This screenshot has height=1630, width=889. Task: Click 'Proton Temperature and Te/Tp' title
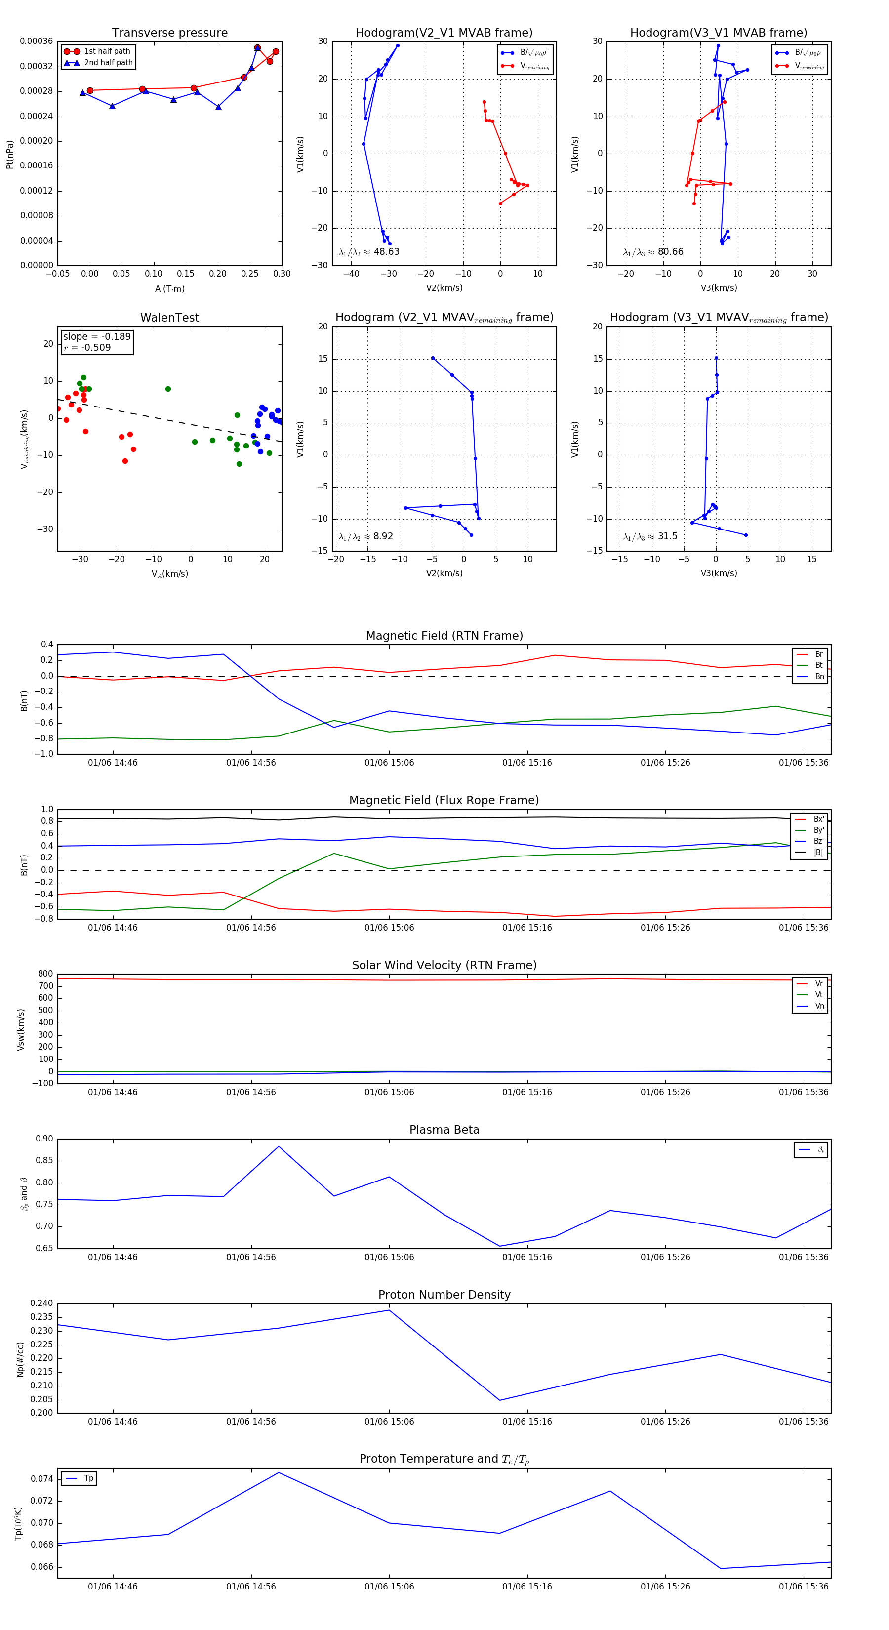(444, 1459)
